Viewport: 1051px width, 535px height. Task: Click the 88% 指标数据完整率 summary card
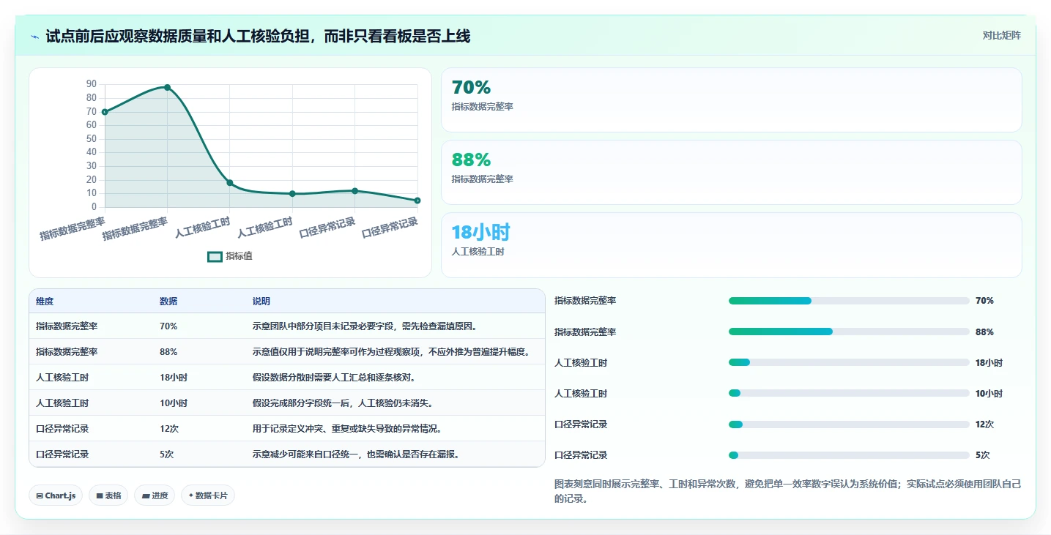tap(731, 172)
